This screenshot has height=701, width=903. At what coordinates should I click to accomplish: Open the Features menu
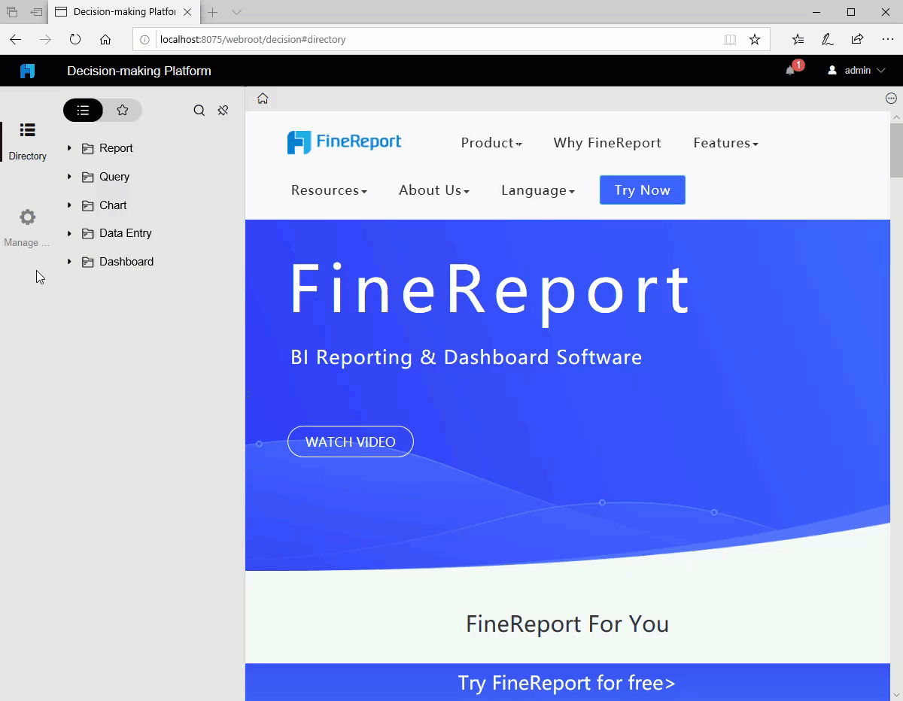click(724, 142)
